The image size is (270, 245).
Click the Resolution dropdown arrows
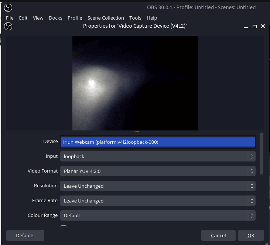pos(252,186)
